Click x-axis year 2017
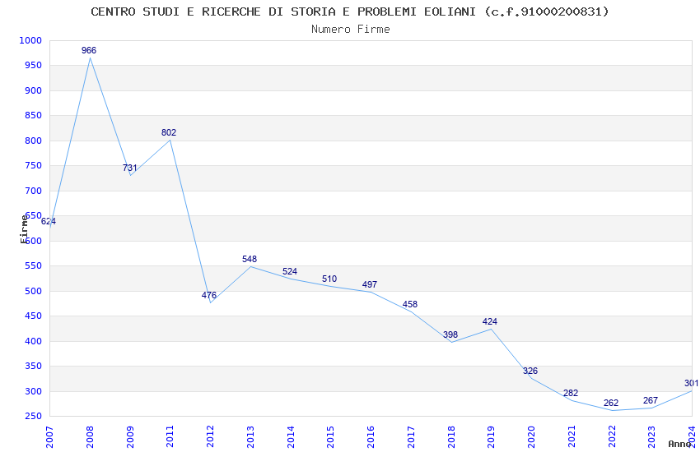Image resolution: width=700 pixels, height=452 pixels. pyautogui.click(x=411, y=437)
